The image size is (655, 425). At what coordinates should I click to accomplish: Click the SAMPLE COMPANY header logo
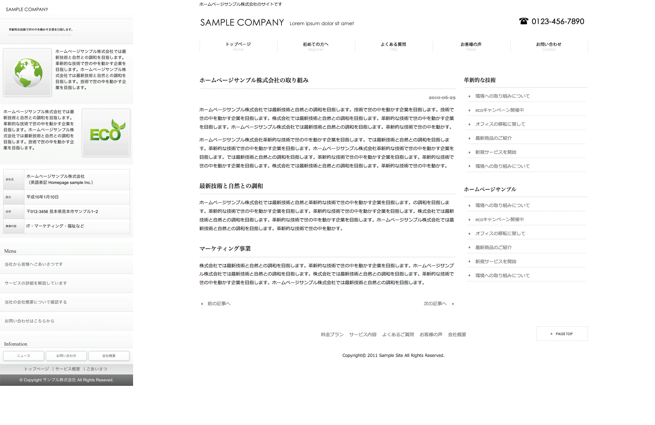242,23
